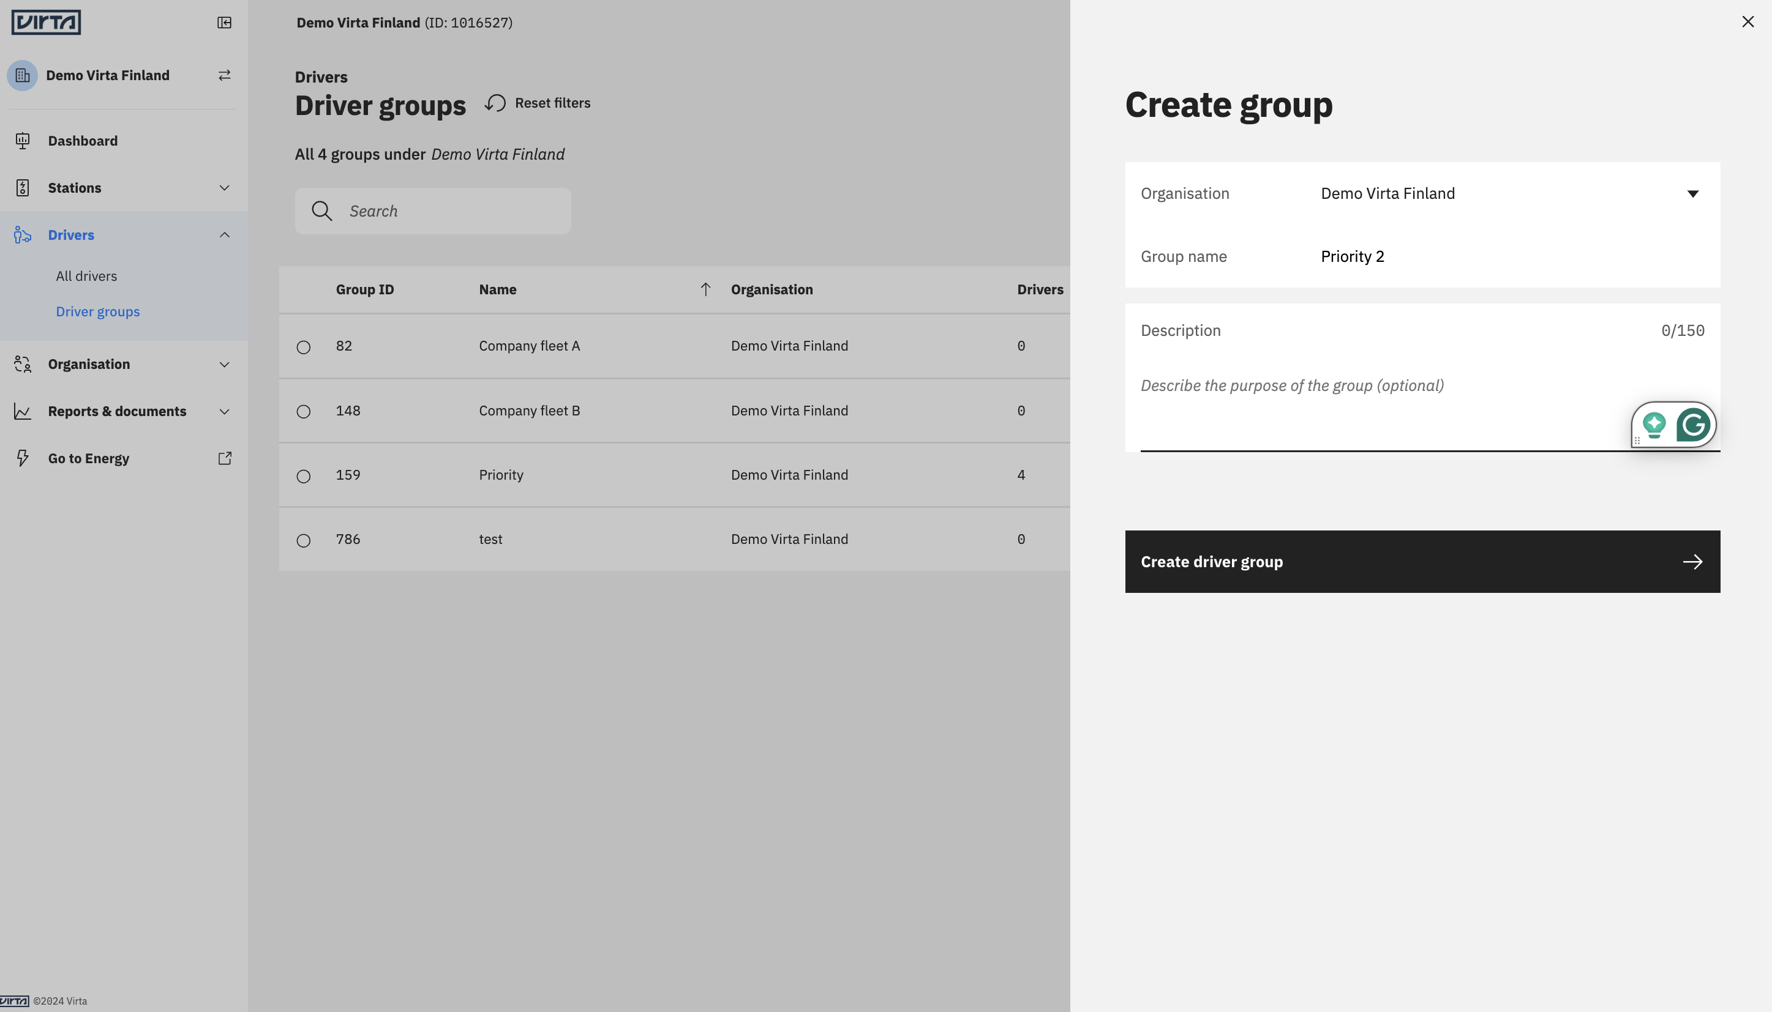This screenshot has width=1772, height=1012.
Task: Open the Organisation dropdown arrow
Action: click(1693, 194)
